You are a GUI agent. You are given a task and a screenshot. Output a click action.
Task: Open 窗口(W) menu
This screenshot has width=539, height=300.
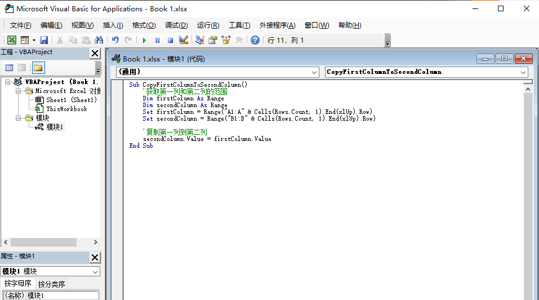click(317, 25)
